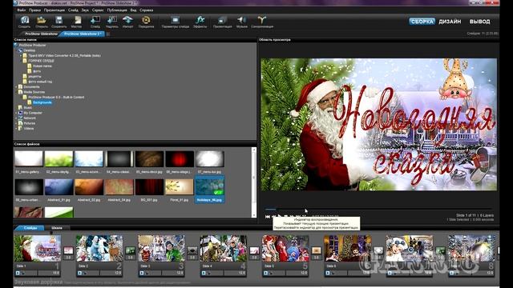Open the Правка menu

[34, 10]
